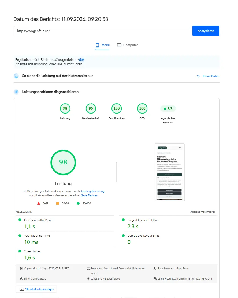The width and height of the screenshot is (238, 298).
Task: Switch to the Computer tab
Action: pyautogui.click(x=127, y=45)
